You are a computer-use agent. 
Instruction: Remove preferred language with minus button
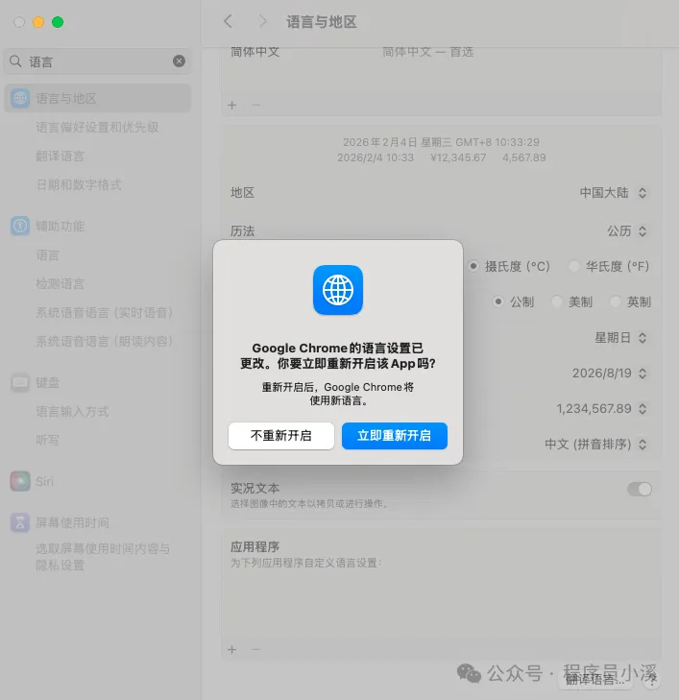pos(255,105)
